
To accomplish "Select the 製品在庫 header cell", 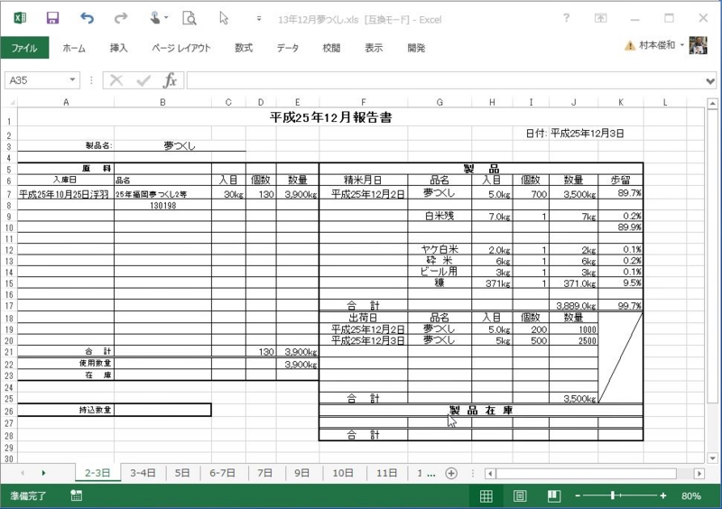I will pyautogui.click(x=481, y=410).
